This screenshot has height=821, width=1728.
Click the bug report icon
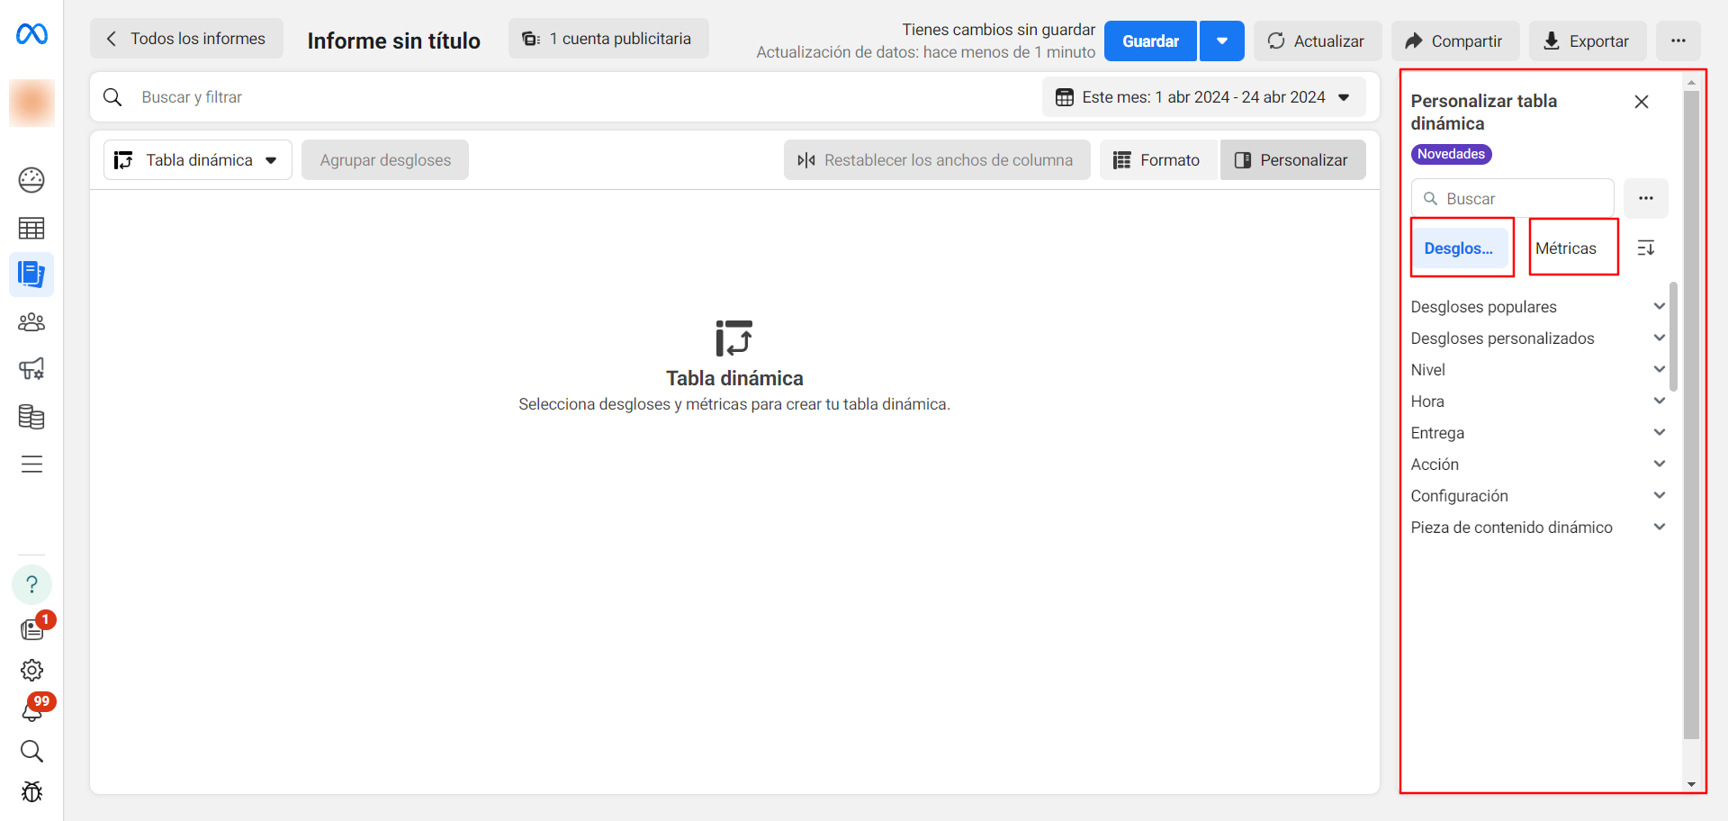coord(31,792)
